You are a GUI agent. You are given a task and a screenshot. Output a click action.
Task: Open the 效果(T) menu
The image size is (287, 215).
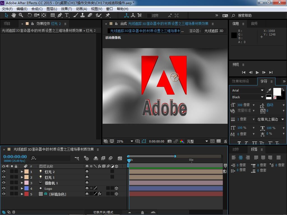pos(66,9)
